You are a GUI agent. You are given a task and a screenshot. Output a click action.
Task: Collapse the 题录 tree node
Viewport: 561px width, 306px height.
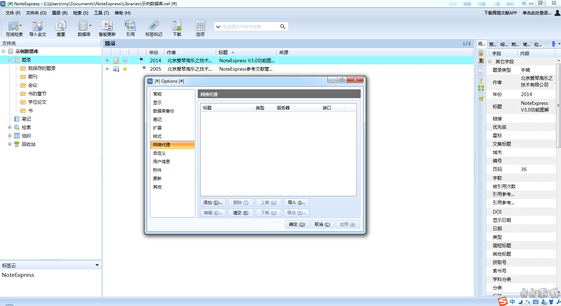(x=10, y=60)
